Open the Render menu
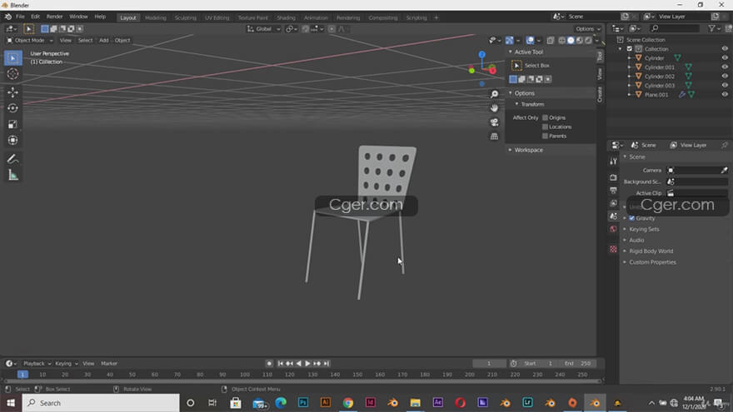Image resolution: width=733 pixels, height=412 pixels. (54, 17)
